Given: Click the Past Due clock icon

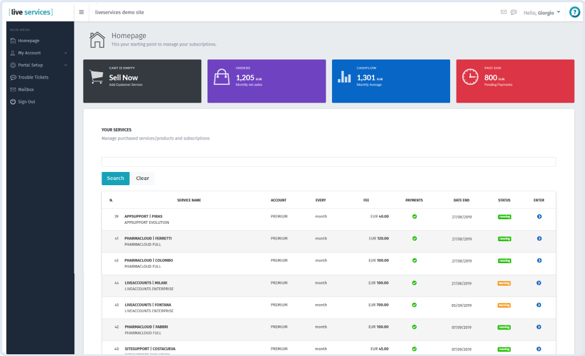Looking at the screenshot, I should [x=470, y=77].
